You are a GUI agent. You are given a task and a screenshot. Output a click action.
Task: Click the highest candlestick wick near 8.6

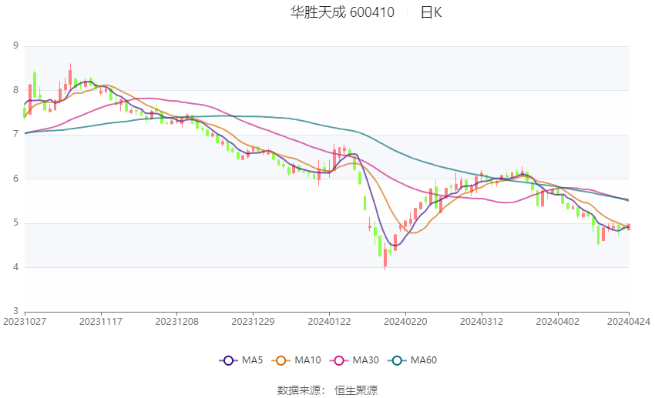point(70,77)
